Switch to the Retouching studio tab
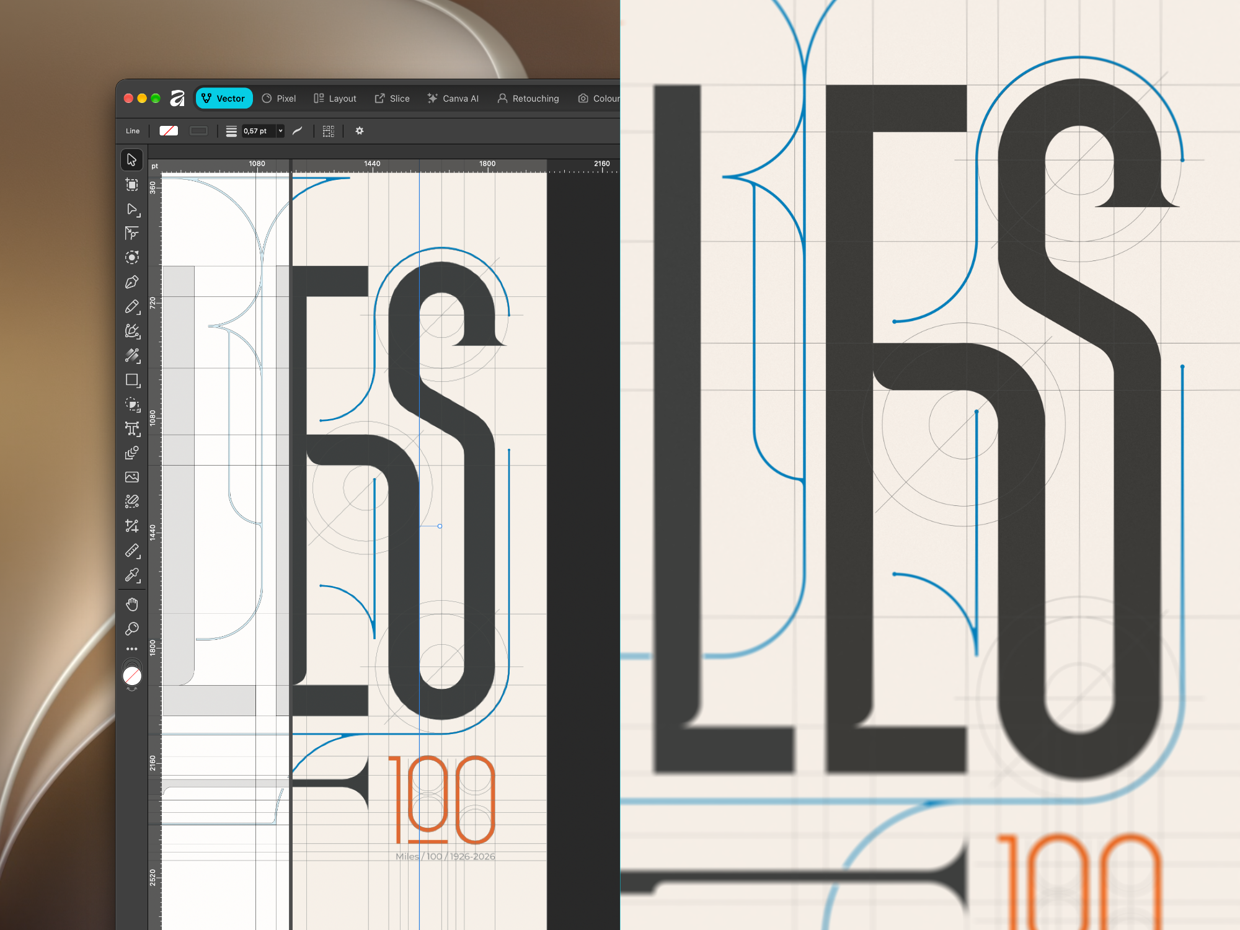This screenshot has height=930, width=1240. (x=528, y=99)
